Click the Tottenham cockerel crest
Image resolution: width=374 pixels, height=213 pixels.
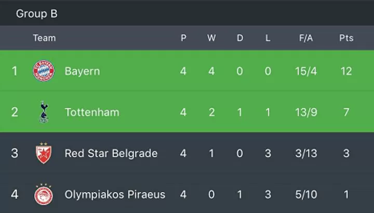coord(44,112)
